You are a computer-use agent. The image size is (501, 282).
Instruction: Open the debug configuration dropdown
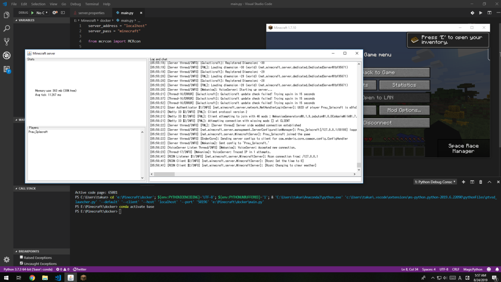[42, 13]
